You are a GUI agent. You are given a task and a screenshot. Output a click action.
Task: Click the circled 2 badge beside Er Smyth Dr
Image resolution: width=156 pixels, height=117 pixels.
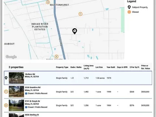[x=6, y=105]
